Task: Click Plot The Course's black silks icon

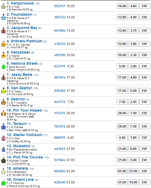Action: 3,160
